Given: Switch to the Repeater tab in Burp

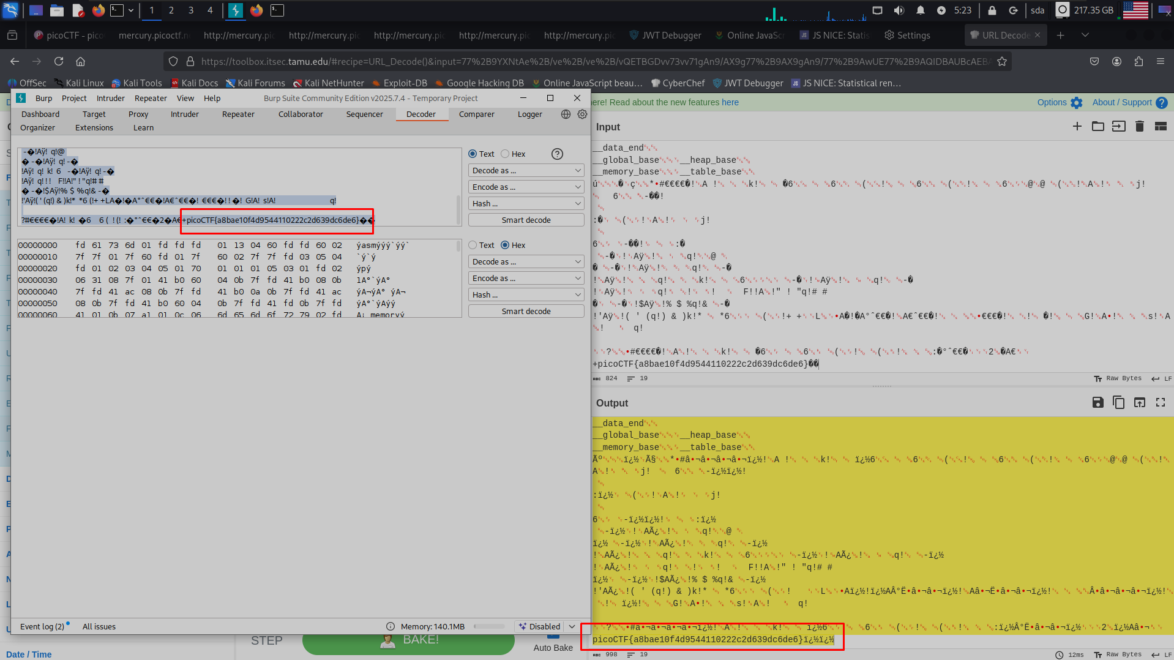Looking at the screenshot, I should point(238,114).
